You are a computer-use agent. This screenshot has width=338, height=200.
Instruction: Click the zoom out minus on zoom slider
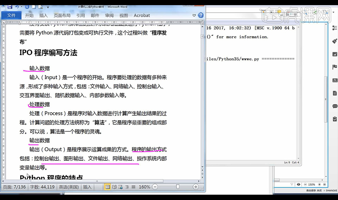(x=155, y=187)
